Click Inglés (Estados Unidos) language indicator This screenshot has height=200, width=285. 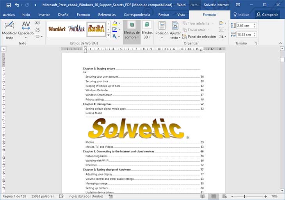(x=85, y=196)
